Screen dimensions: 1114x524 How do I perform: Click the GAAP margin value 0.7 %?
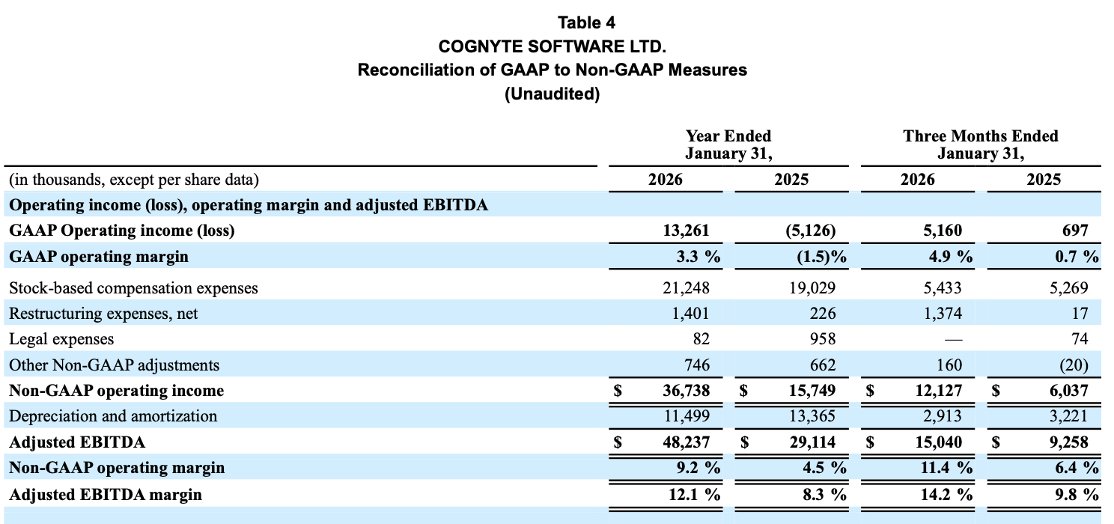[1077, 257]
